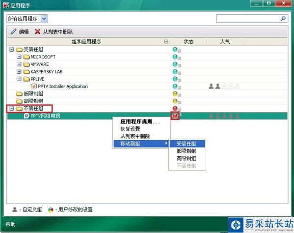This screenshot has width=294, height=233.
Task: Click green status icon for PPLIVE
Action: [175, 79]
